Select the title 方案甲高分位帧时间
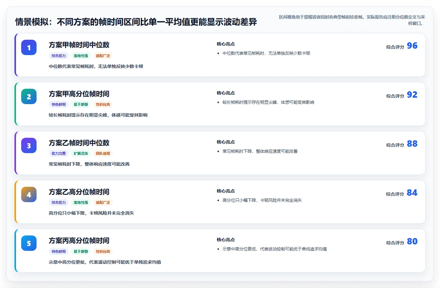440x288 pixels. pyautogui.click(x=79, y=94)
